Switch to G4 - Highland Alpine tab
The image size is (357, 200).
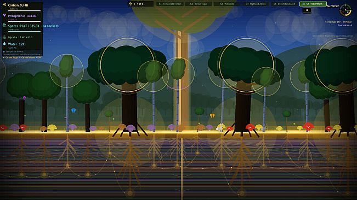(256, 4)
